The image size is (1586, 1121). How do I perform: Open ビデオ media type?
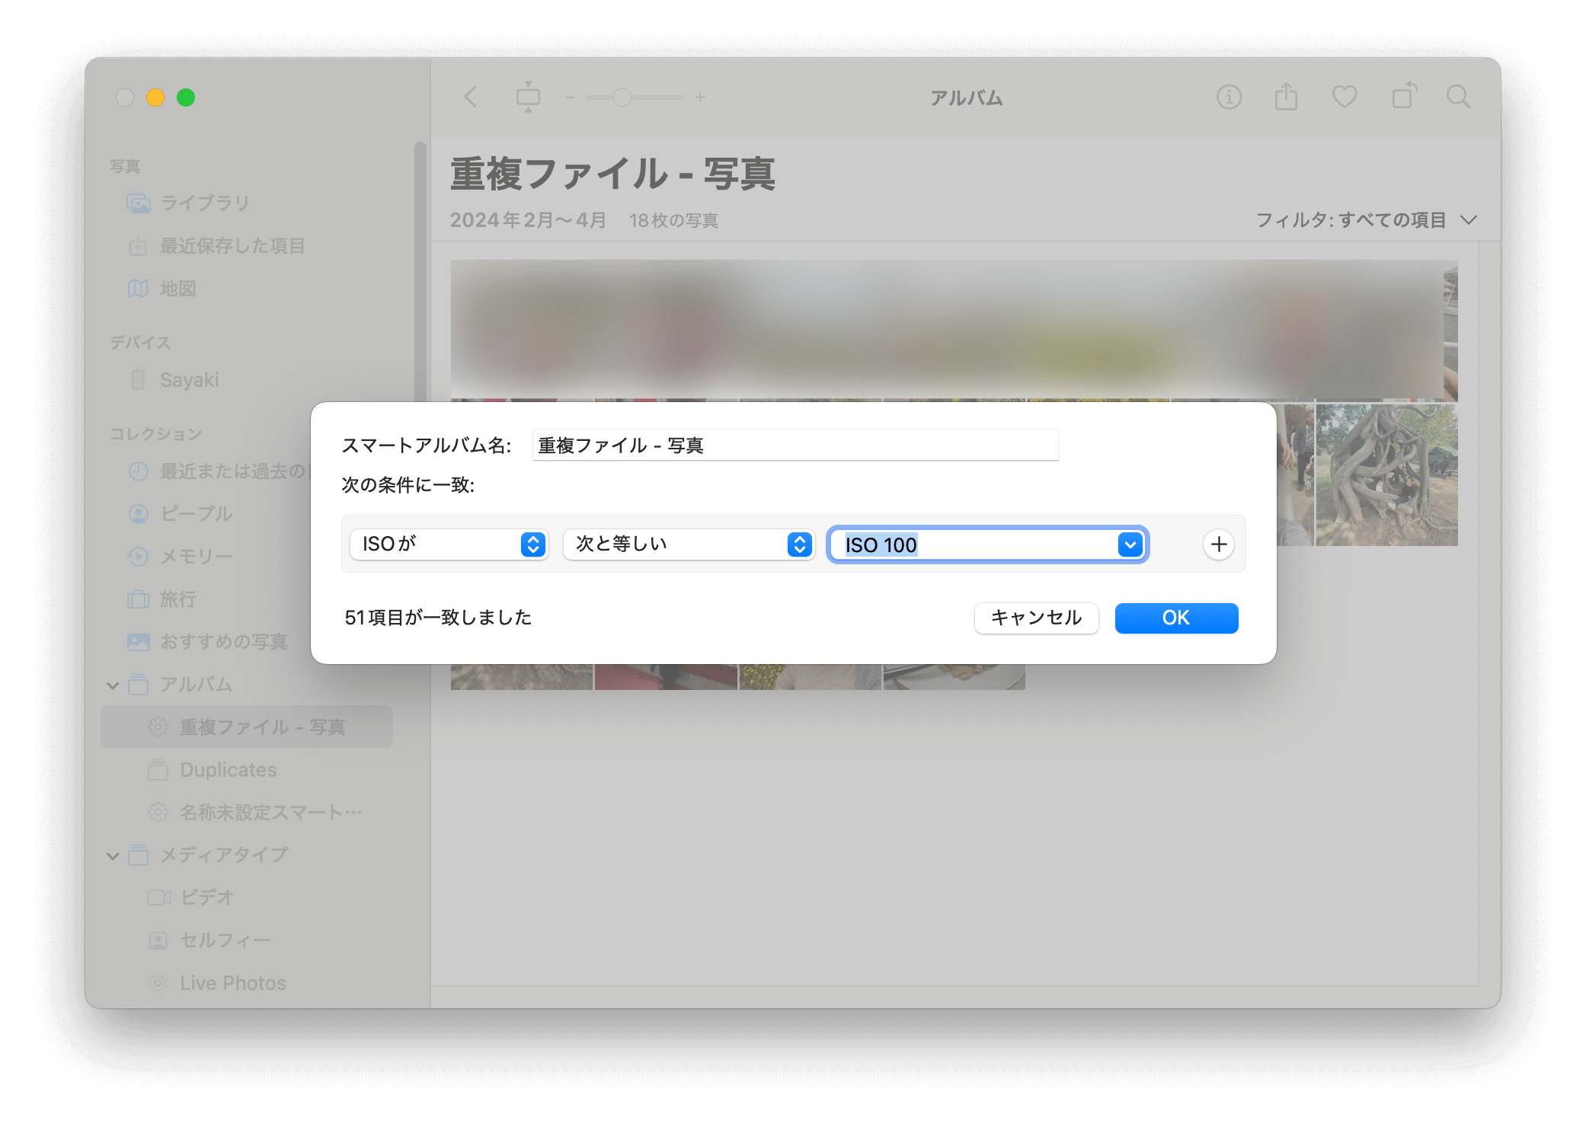[247, 898]
